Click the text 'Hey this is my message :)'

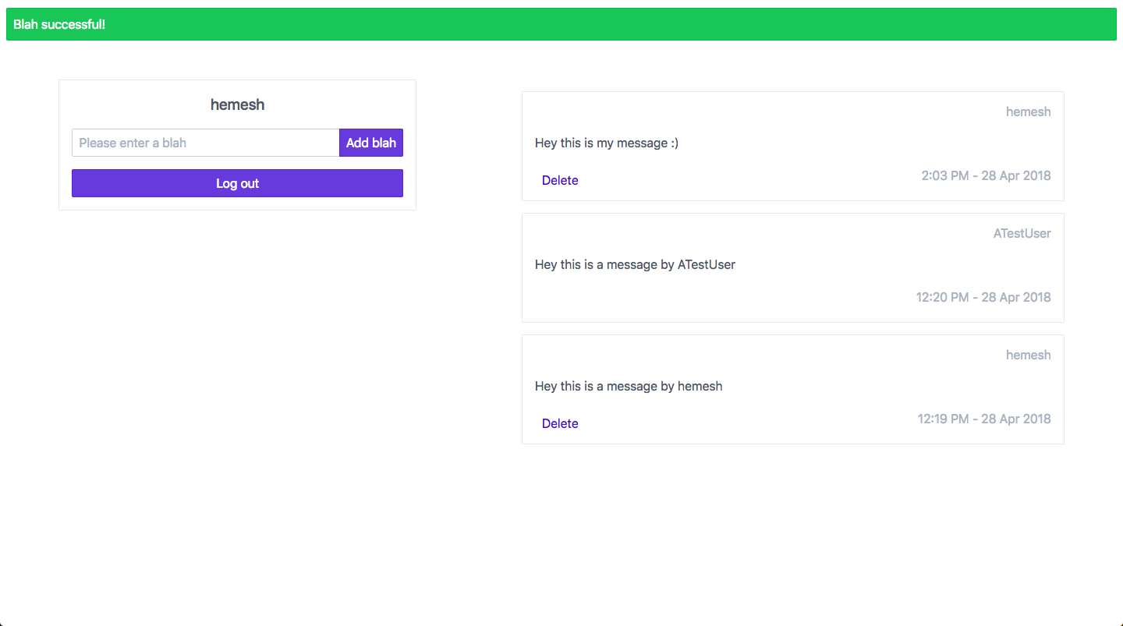[x=607, y=143]
